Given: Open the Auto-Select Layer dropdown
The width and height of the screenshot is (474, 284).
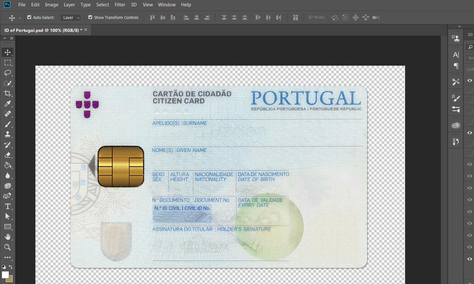Looking at the screenshot, I should point(71,17).
